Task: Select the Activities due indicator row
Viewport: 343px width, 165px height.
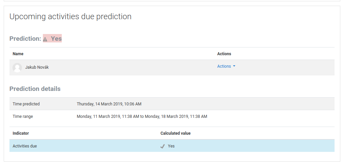Action: 172,146
